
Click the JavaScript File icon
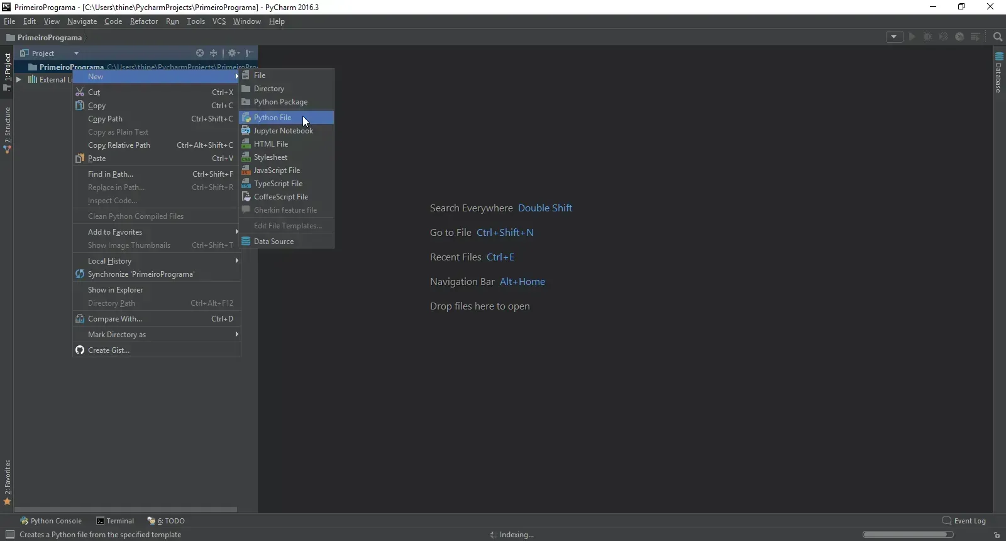point(246,170)
